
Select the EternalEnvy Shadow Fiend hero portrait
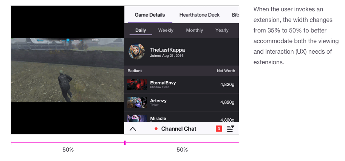tap(137, 85)
